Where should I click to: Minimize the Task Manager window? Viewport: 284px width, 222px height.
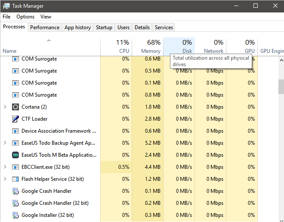click(236, 6)
